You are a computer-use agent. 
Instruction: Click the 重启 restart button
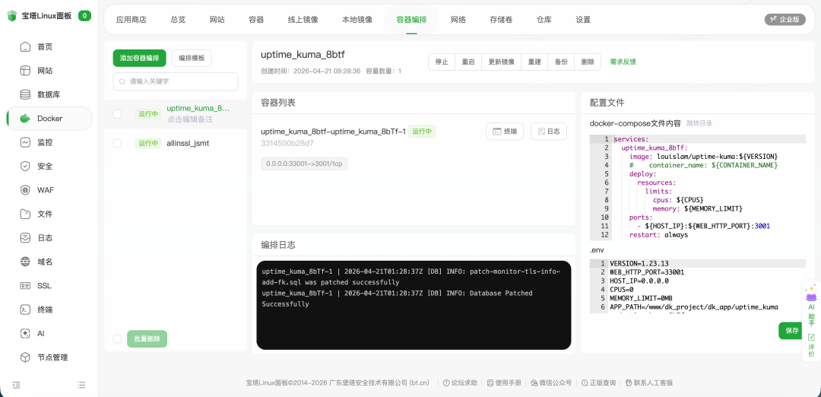468,62
